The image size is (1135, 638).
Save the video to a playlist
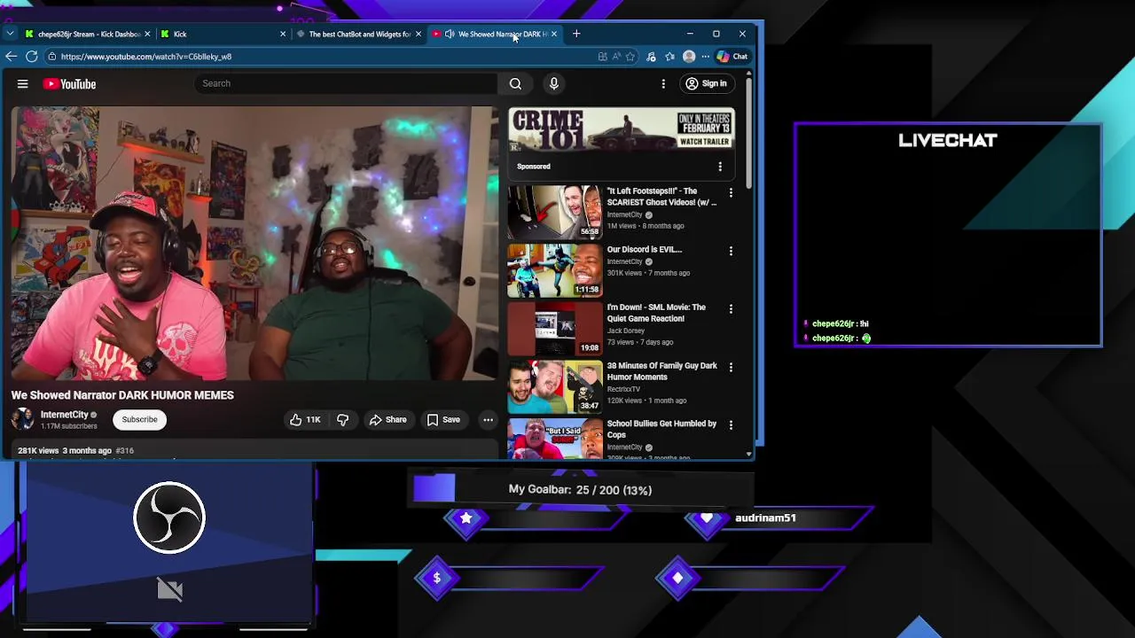443,420
